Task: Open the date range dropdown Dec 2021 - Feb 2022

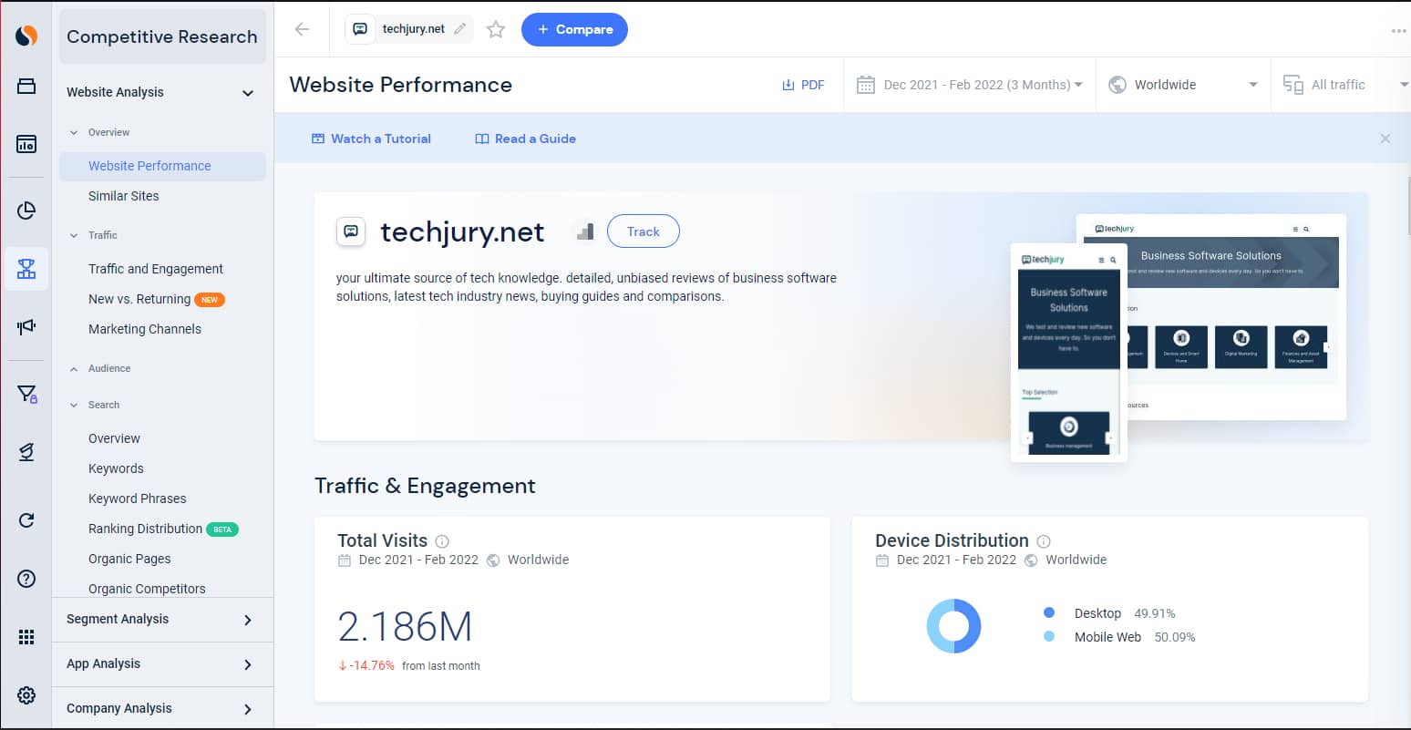Action: [970, 85]
